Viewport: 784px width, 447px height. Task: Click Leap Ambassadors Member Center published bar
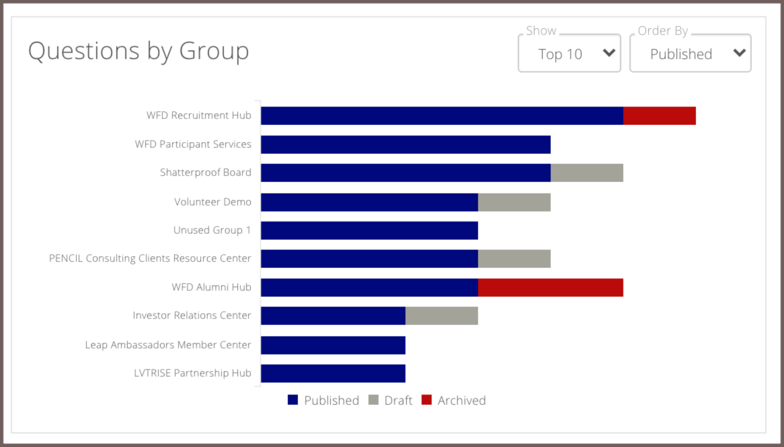(333, 345)
